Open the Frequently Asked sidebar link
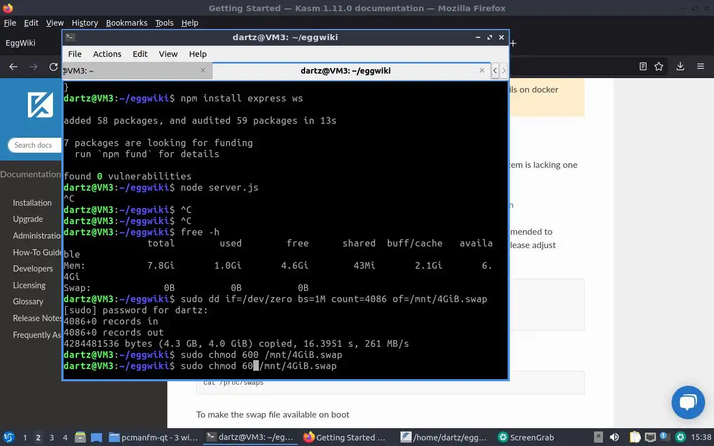This screenshot has width=714, height=446. click(37, 335)
